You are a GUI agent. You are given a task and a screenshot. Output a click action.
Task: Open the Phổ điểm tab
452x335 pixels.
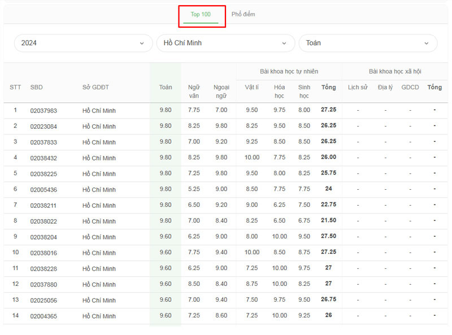coord(244,15)
